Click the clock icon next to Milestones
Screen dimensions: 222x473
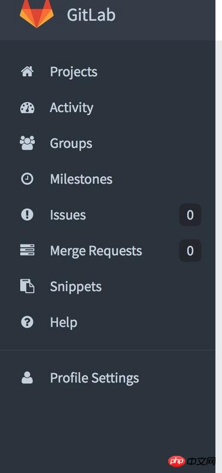[27, 179]
